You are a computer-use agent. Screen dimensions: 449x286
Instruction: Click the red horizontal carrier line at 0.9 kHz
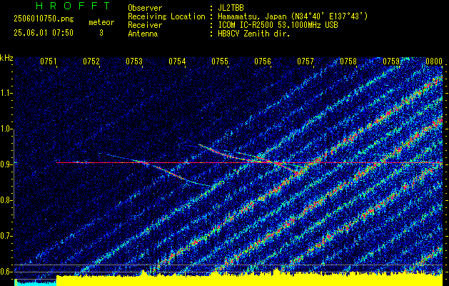249,162
